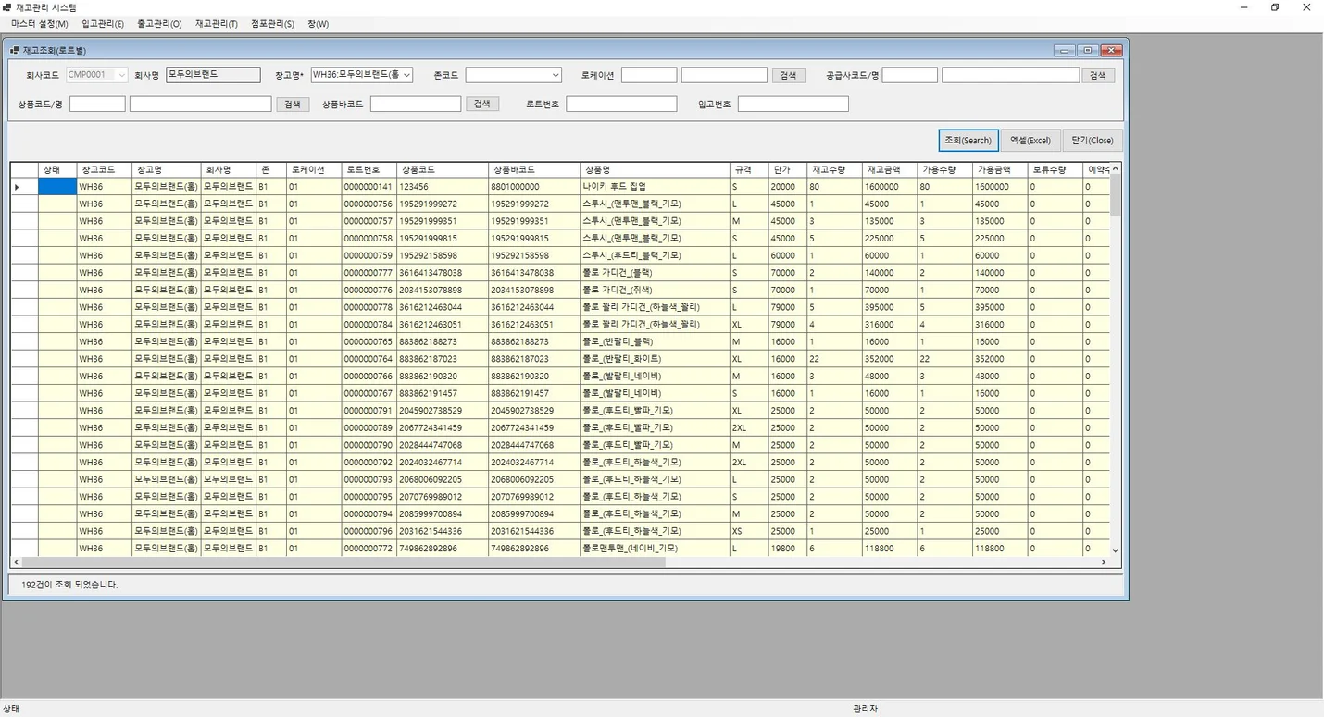Click the horizontal scrollbar left arrow

click(16, 562)
